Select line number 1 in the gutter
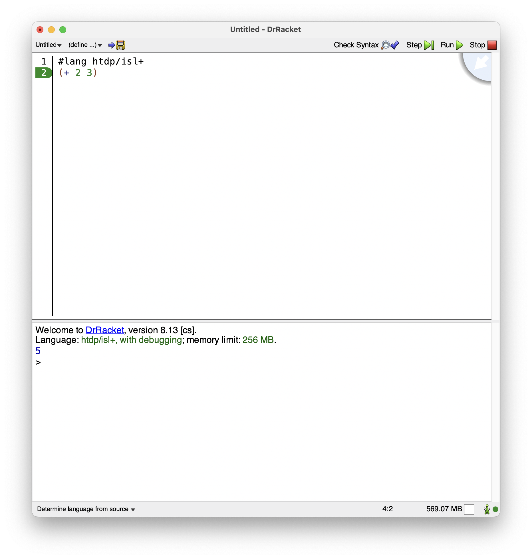This screenshot has height=559, width=532. point(44,61)
